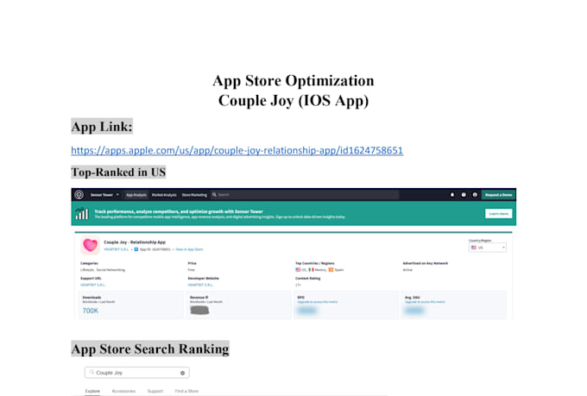Open the Store Marketing tab
587x396 pixels.
pyautogui.click(x=194, y=195)
